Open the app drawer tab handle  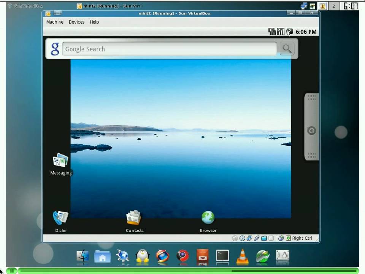(311, 126)
